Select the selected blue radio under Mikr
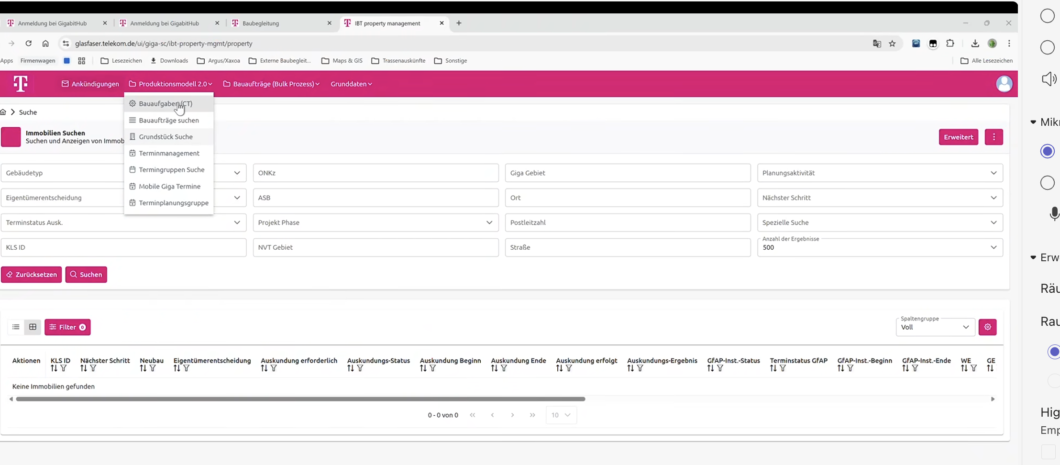Viewport: 1060px width, 465px height. 1048,151
